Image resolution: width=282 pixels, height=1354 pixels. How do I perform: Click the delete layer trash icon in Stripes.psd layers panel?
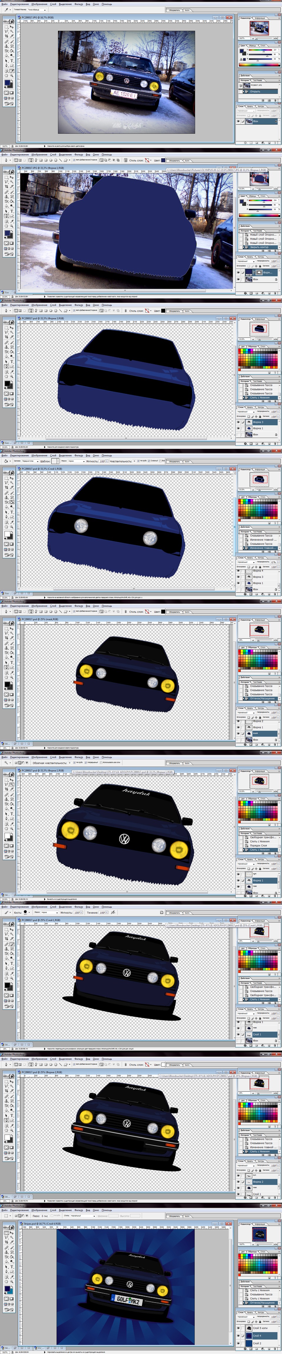tap(275, 1349)
